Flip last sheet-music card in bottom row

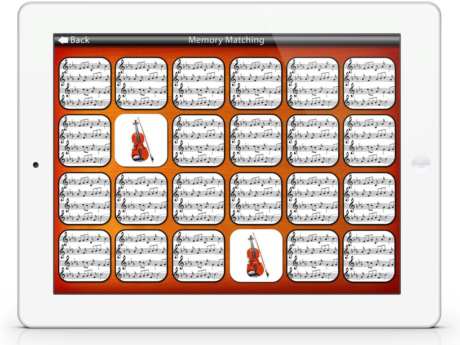coord(369,256)
